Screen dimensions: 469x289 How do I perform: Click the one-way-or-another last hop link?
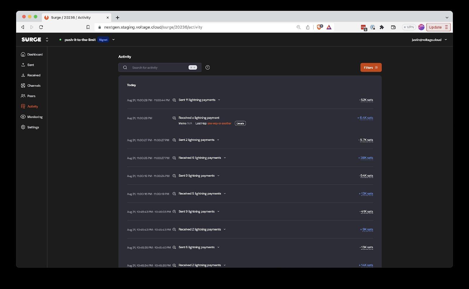219,123
